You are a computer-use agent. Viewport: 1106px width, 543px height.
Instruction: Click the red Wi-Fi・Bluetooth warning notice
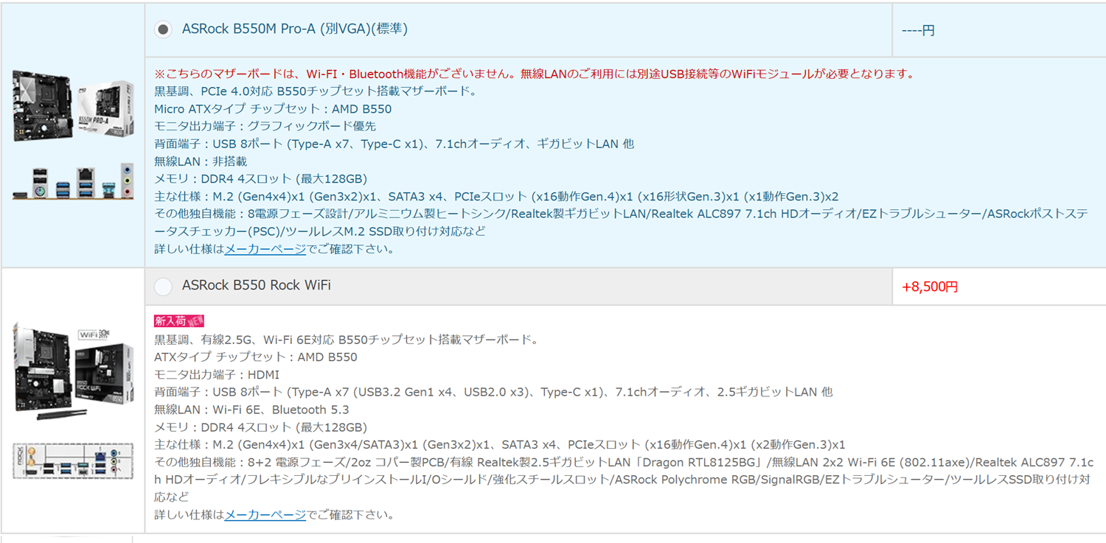click(x=535, y=74)
